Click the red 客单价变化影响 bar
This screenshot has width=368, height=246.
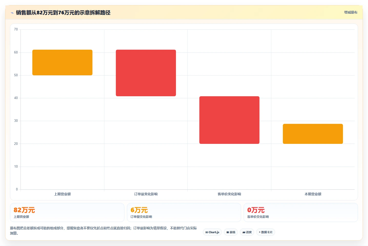[229, 120]
